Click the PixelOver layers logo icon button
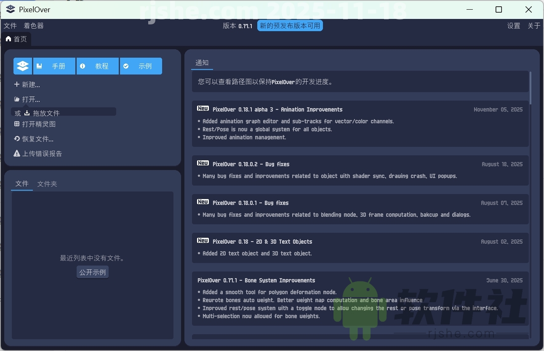This screenshot has width=544, height=351. pos(22,66)
